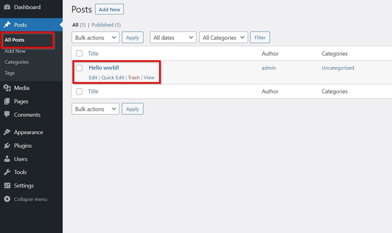Click Collapse menu text
The width and height of the screenshot is (392, 233).
click(x=31, y=199)
